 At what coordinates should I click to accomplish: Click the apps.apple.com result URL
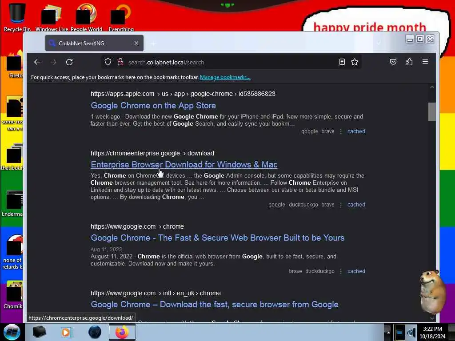coord(183,94)
